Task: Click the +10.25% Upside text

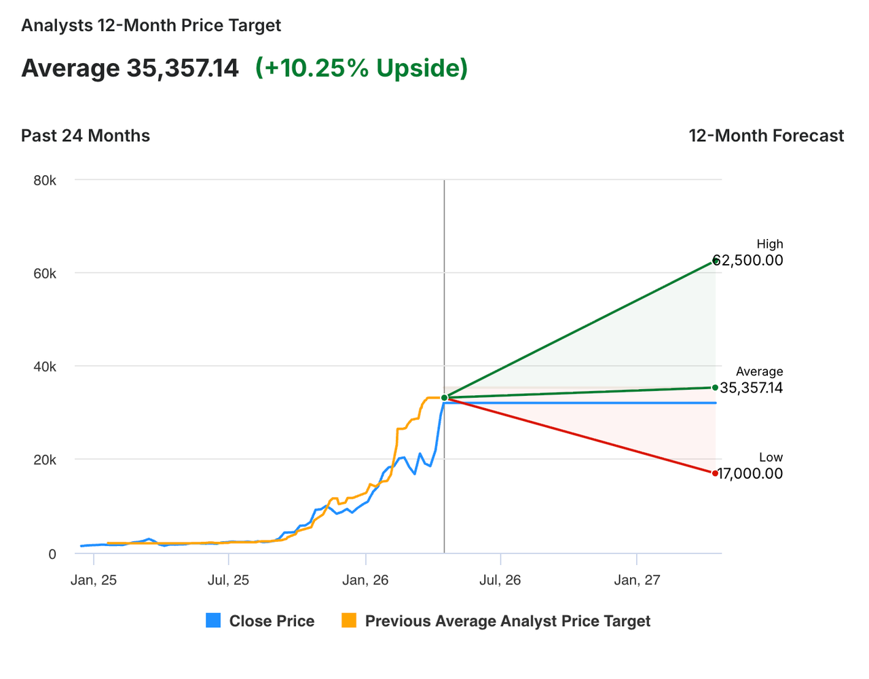Action: (361, 69)
